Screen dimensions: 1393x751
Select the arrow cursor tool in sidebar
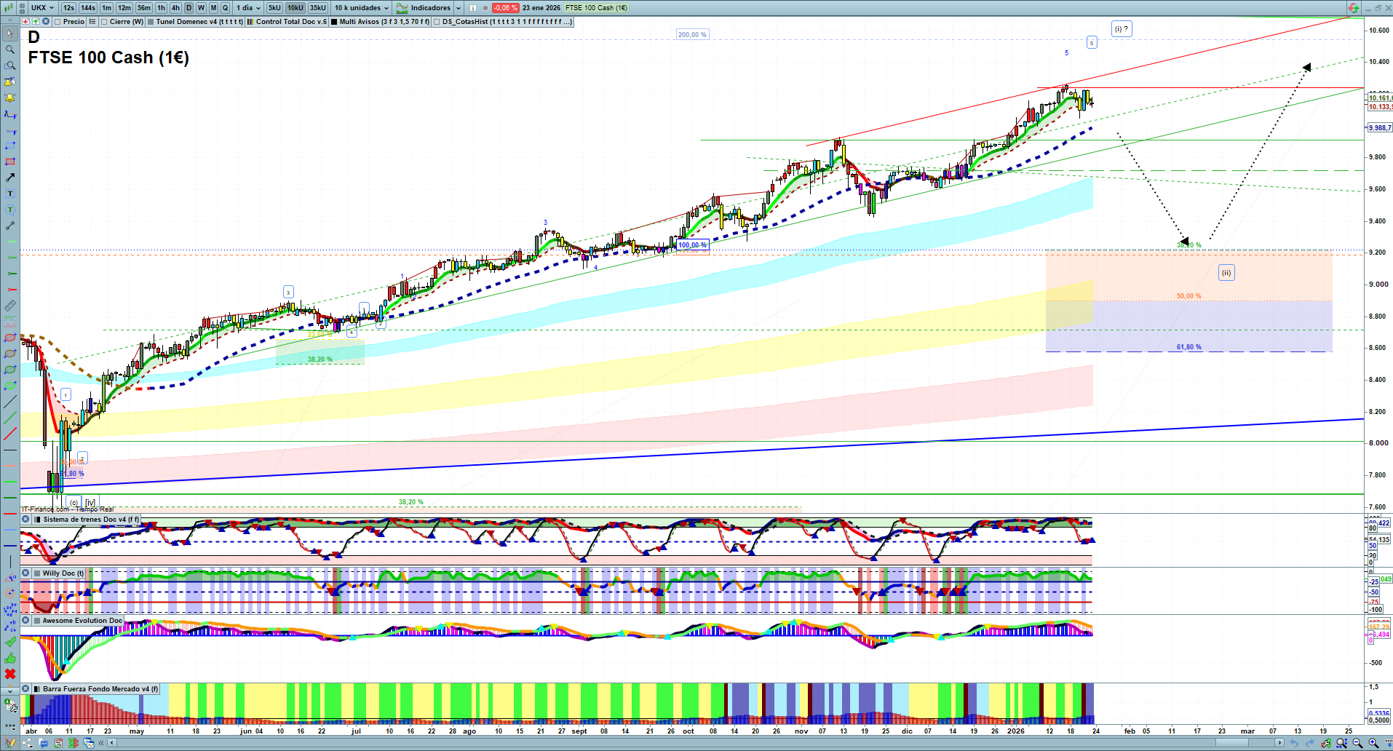click(10, 33)
